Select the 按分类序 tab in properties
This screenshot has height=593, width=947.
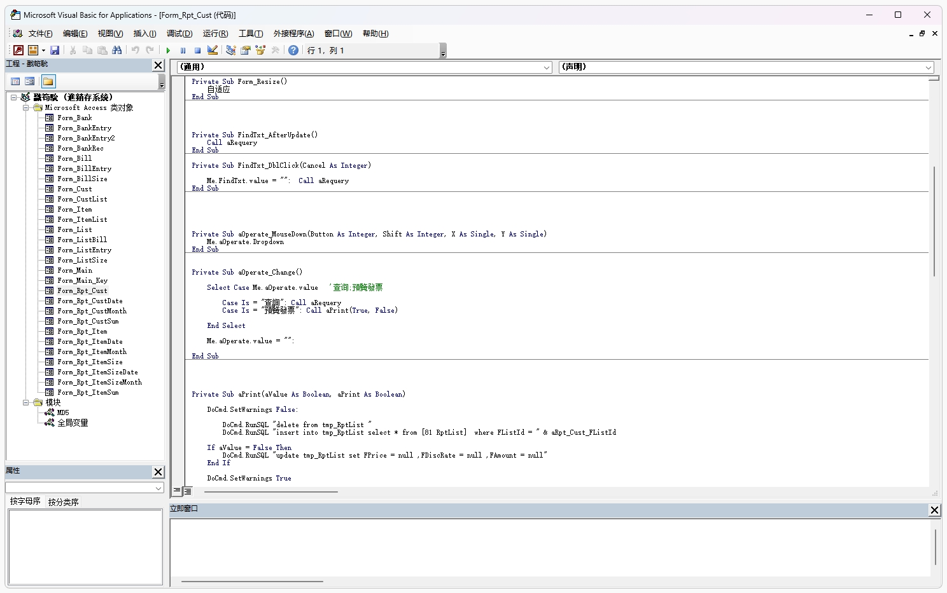63,501
